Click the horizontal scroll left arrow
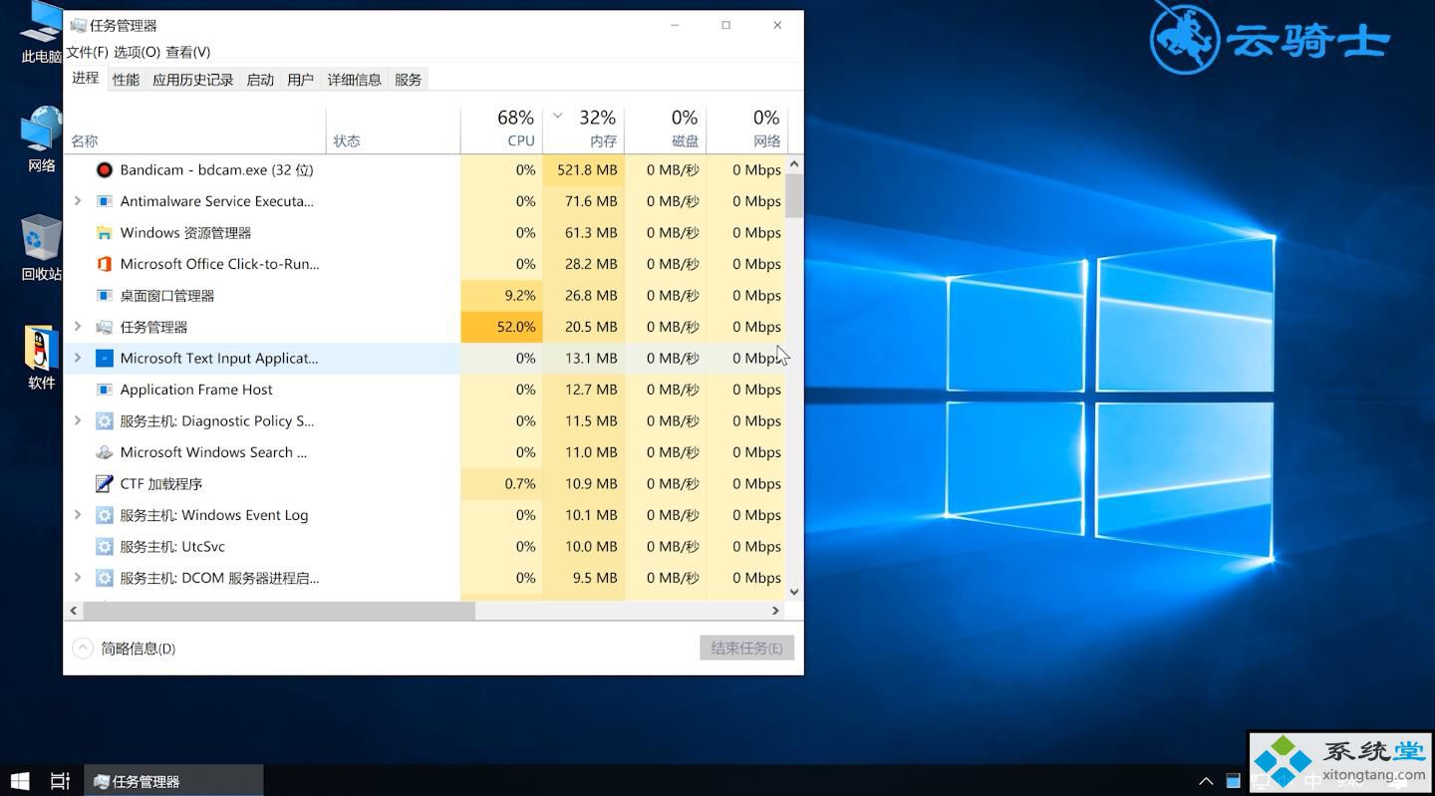This screenshot has width=1435, height=796. click(74, 611)
